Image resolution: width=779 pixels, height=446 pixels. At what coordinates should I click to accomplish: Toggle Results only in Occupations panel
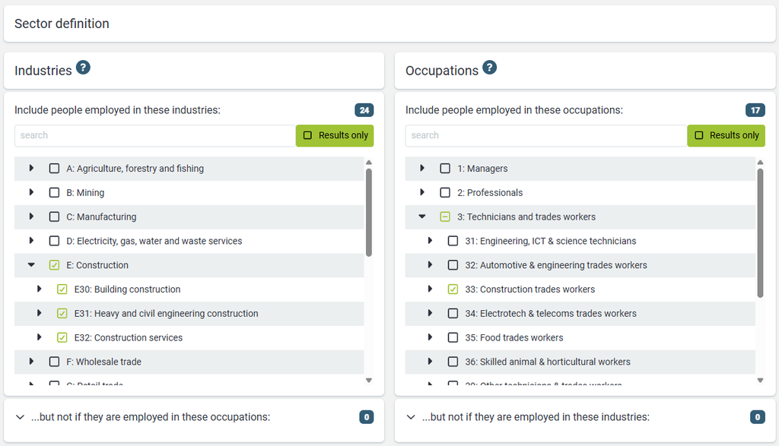[726, 135]
